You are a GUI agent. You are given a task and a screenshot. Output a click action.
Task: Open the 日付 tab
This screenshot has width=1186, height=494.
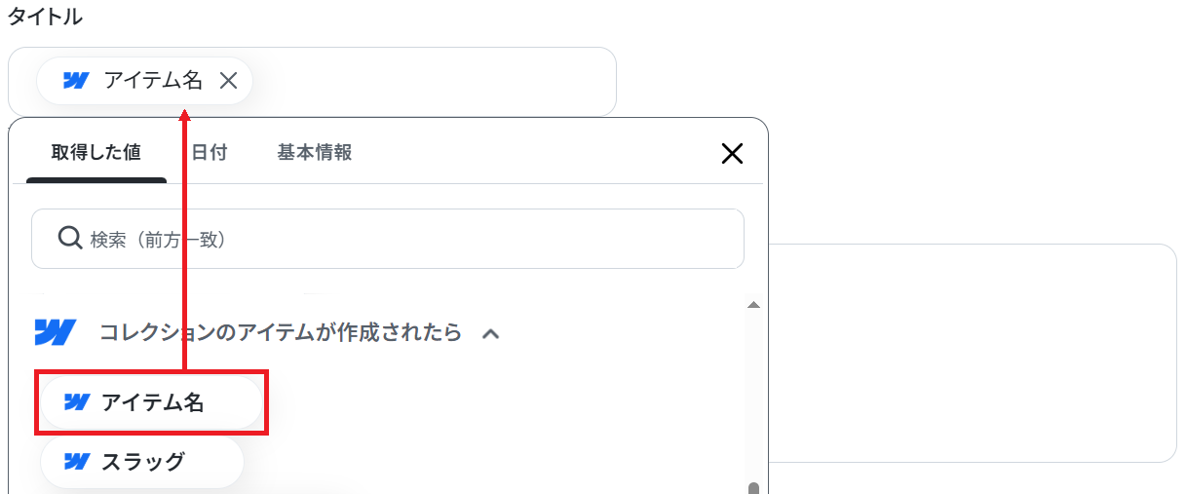tap(209, 153)
